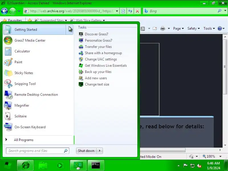Click the Help question mark icon

pyautogui.click(x=219, y=28)
